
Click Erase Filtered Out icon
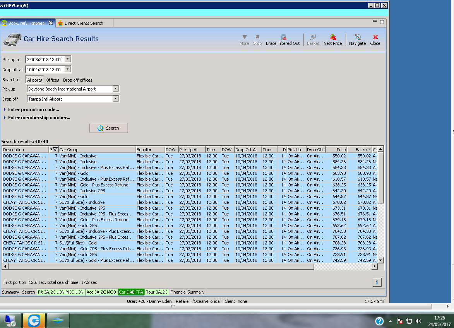[283, 40]
